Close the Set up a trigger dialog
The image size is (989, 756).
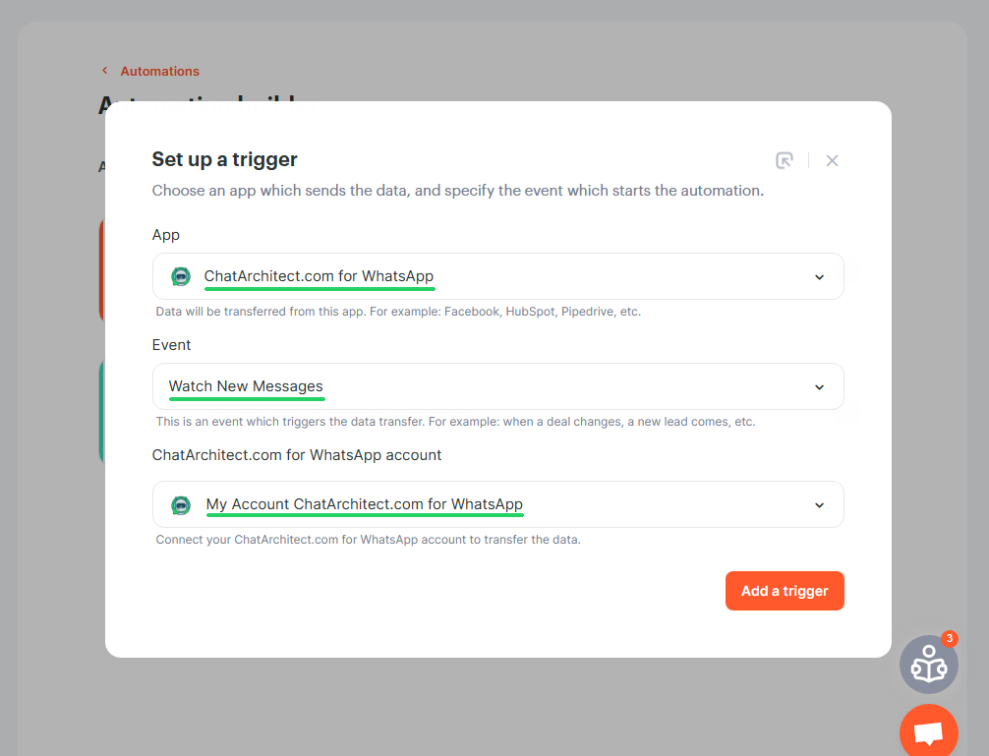832,161
